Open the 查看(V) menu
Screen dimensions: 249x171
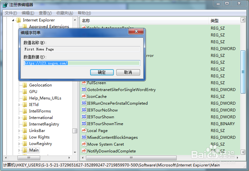point(45,13)
